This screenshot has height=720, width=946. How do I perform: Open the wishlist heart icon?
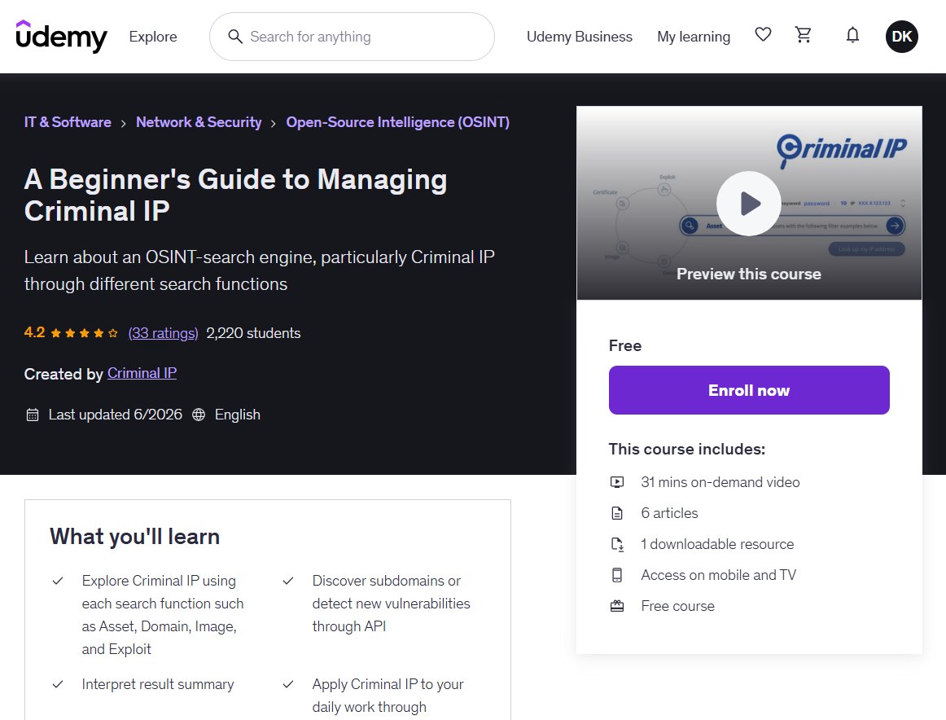[763, 35]
